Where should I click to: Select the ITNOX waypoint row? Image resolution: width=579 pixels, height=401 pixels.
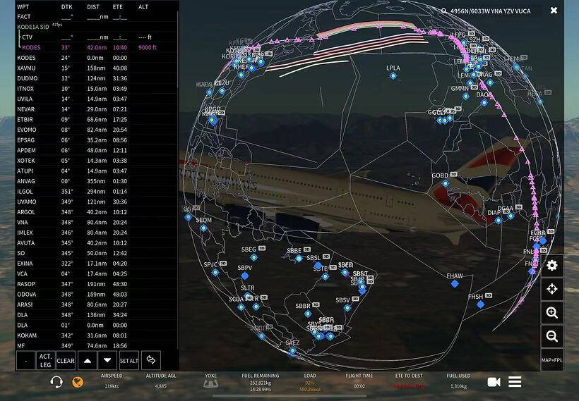(96, 89)
